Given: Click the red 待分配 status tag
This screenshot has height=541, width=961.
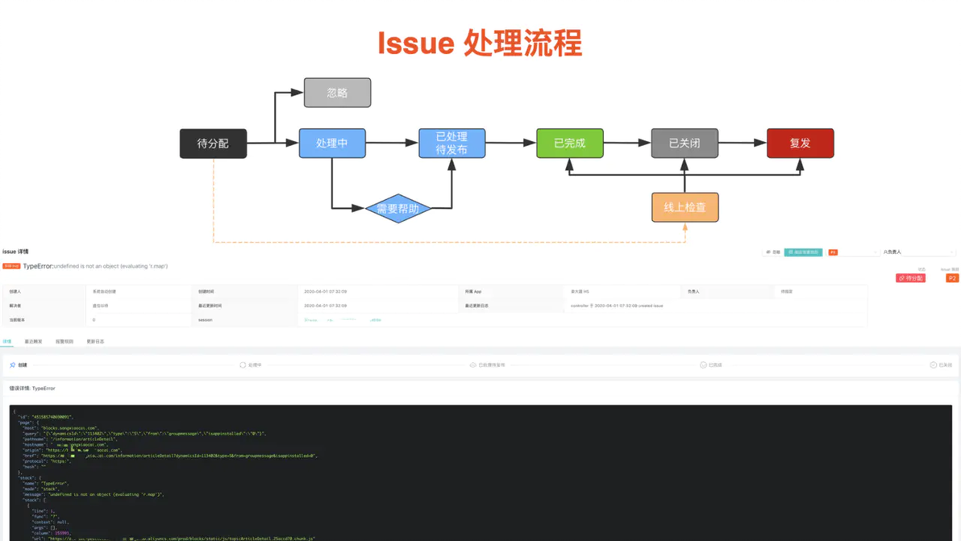Looking at the screenshot, I should coord(911,278).
